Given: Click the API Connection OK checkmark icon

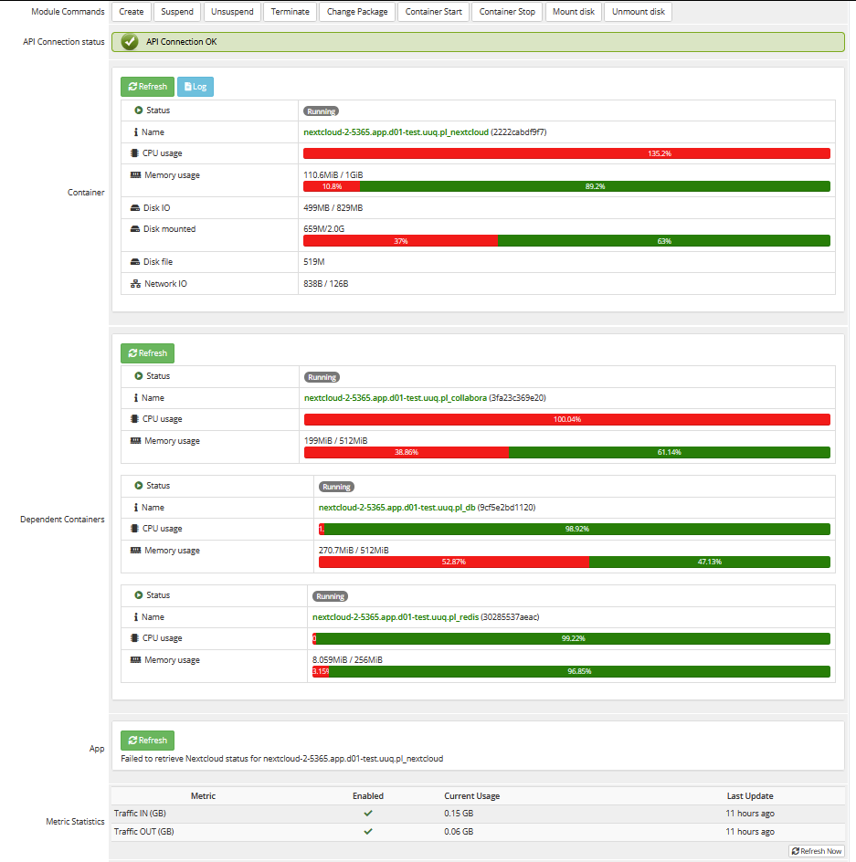Looking at the screenshot, I should pyautogui.click(x=128, y=41).
